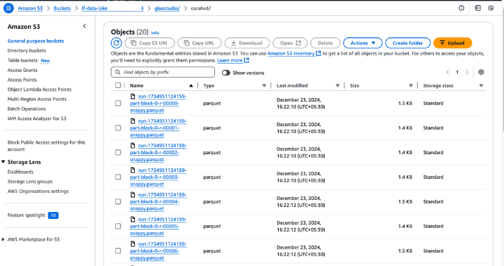The image size is (504, 266).
Task: Open the panel icon beside info icon
Action: tap(478, 8)
